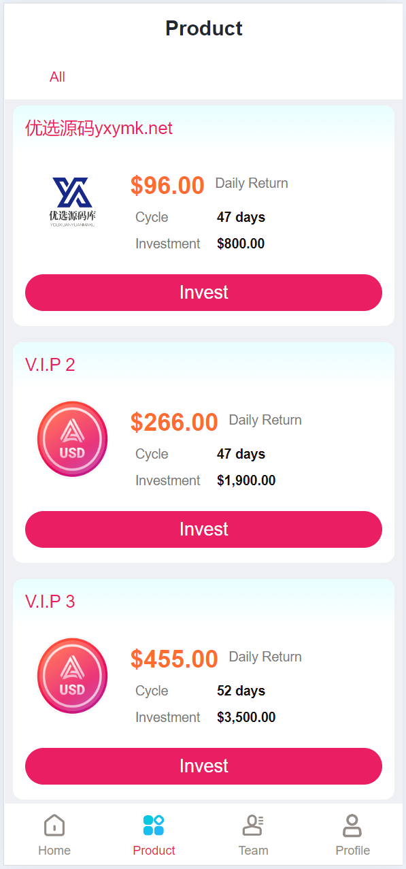Open the Team icon

[253, 825]
